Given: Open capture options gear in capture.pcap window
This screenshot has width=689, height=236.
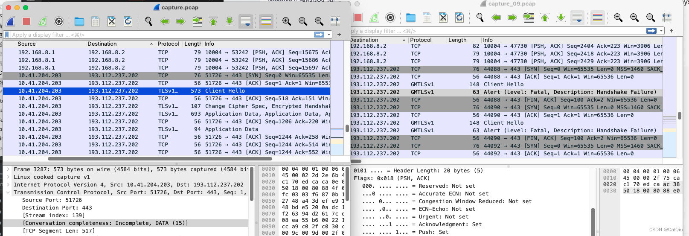Looking at the screenshot, I should (x=59, y=21).
